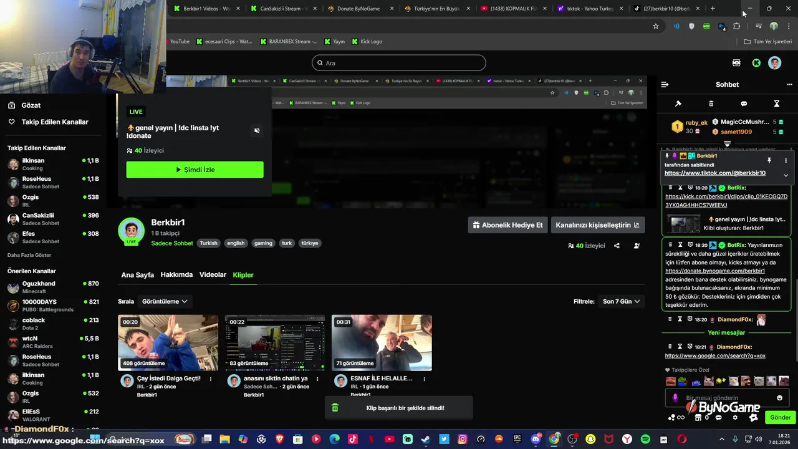798x449 pixels.
Task: Share the Berkbir1 channel
Action: click(617, 246)
